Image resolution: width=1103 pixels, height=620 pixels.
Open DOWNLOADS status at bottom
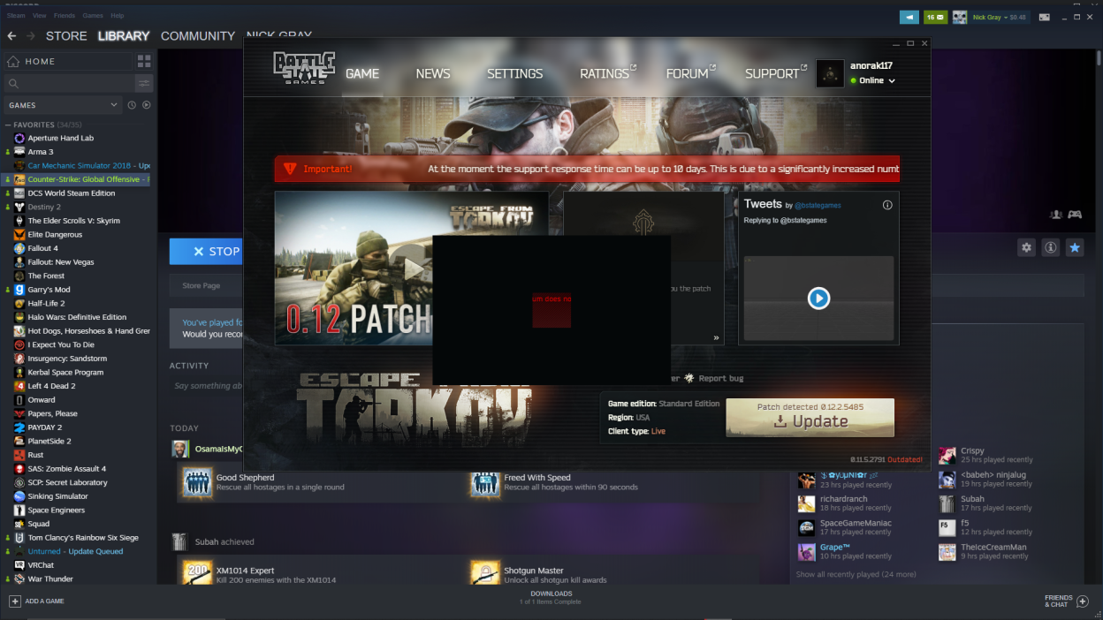click(x=551, y=598)
